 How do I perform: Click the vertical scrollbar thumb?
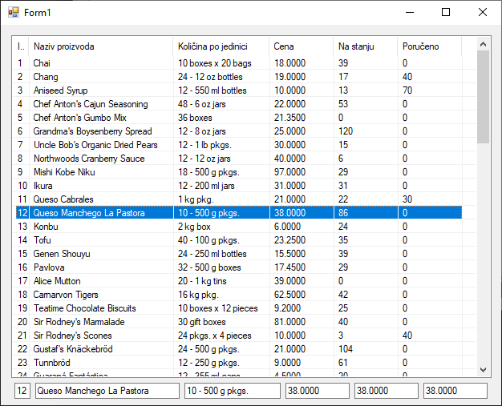click(x=483, y=96)
